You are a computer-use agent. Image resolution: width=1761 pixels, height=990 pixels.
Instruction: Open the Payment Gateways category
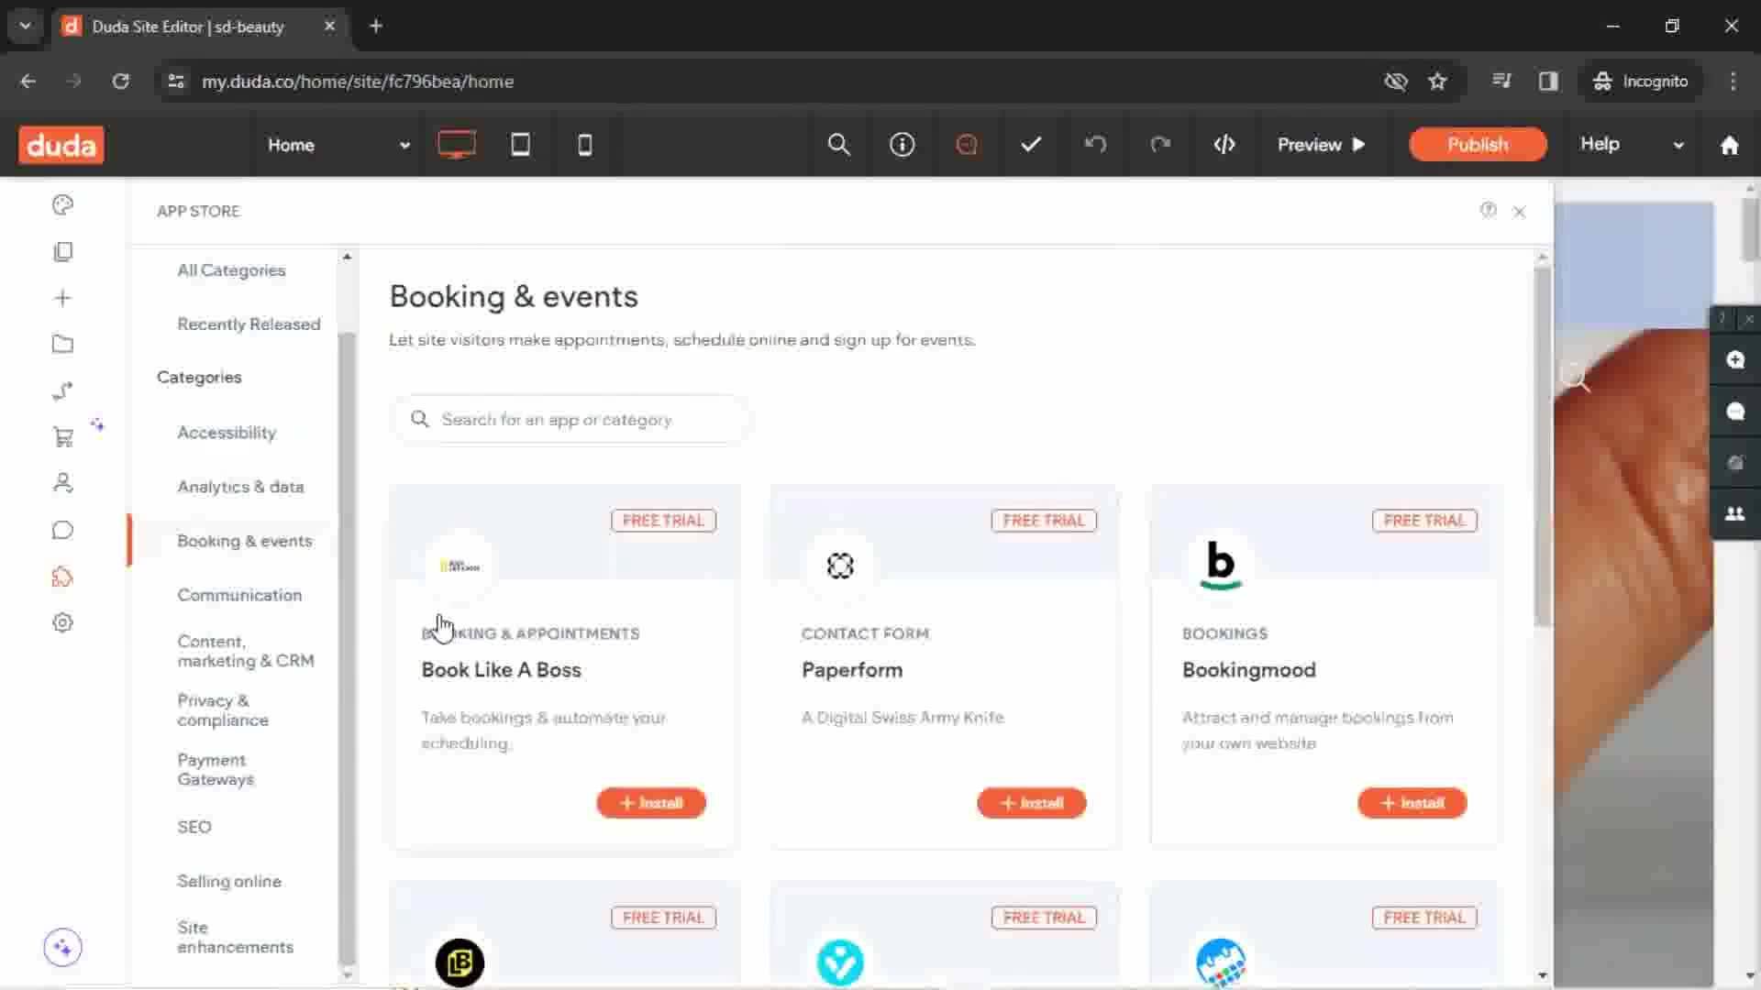216,770
